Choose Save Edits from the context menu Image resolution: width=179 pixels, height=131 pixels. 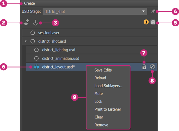click(x=103, y=70)
